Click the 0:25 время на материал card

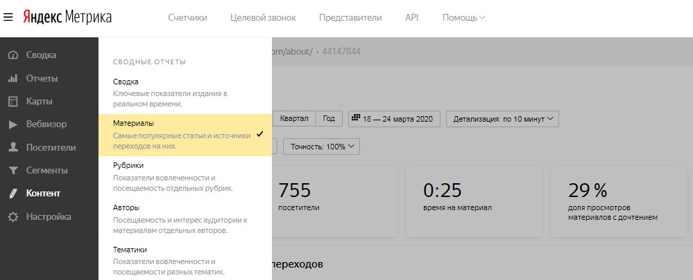click(x=474, y=202)
